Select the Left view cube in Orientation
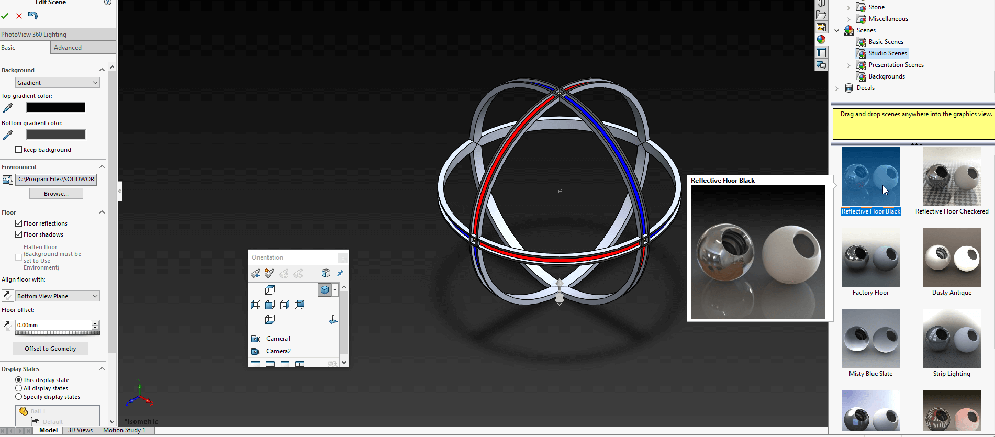 pyautogui.click(x=255, y=305)
